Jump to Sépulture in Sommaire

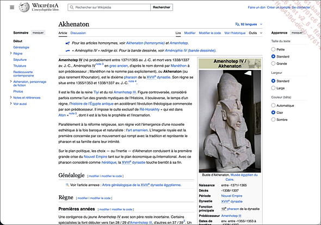coord(20,60)
